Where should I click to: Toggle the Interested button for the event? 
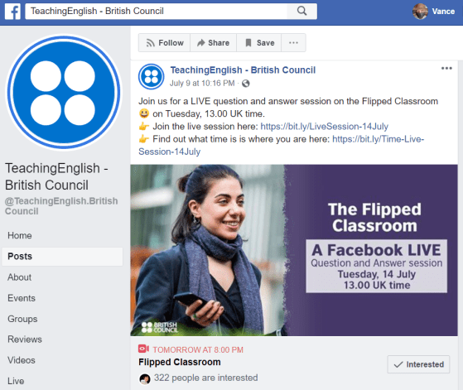pyautogui.click(x=418, y=364)
